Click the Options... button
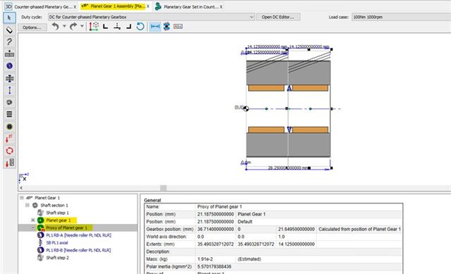 pos(32,27)
